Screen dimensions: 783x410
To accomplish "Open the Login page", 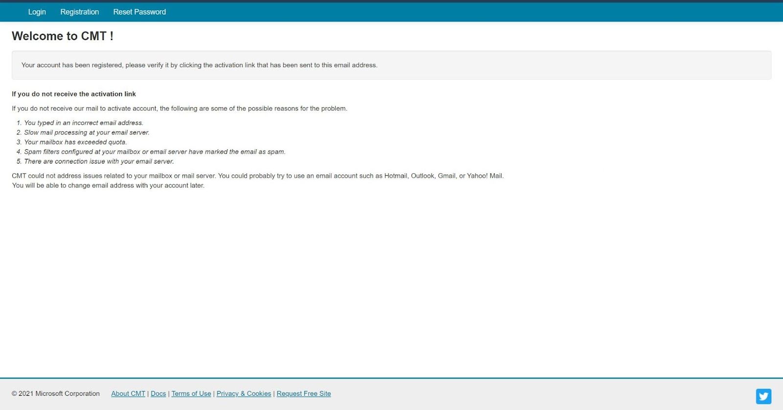I will [37, 12].
